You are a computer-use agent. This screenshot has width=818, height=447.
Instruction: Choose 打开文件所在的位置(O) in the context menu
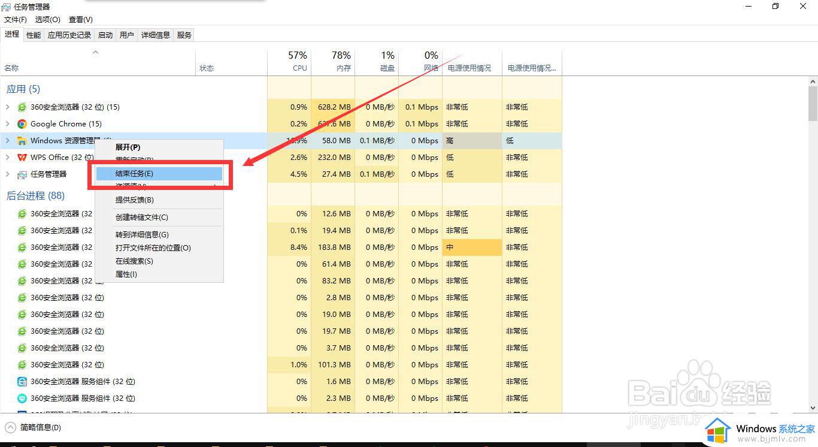(x=160, y=248)
